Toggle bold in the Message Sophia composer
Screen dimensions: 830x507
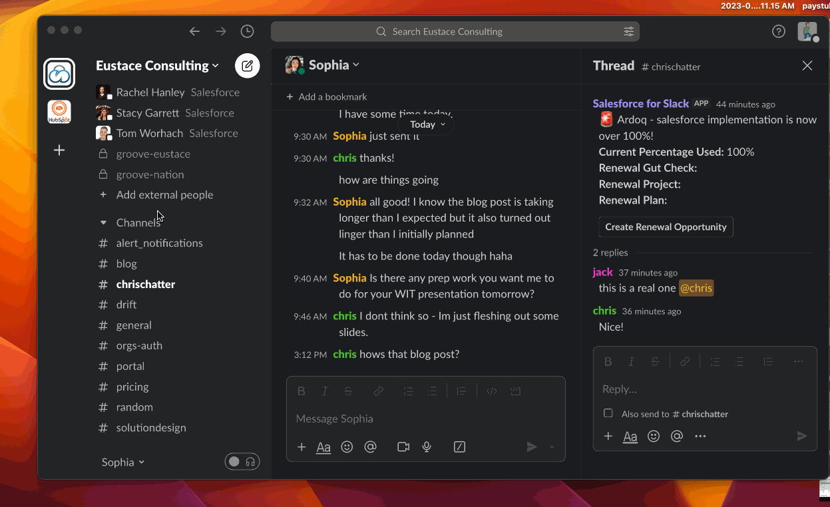click(302, 391)
